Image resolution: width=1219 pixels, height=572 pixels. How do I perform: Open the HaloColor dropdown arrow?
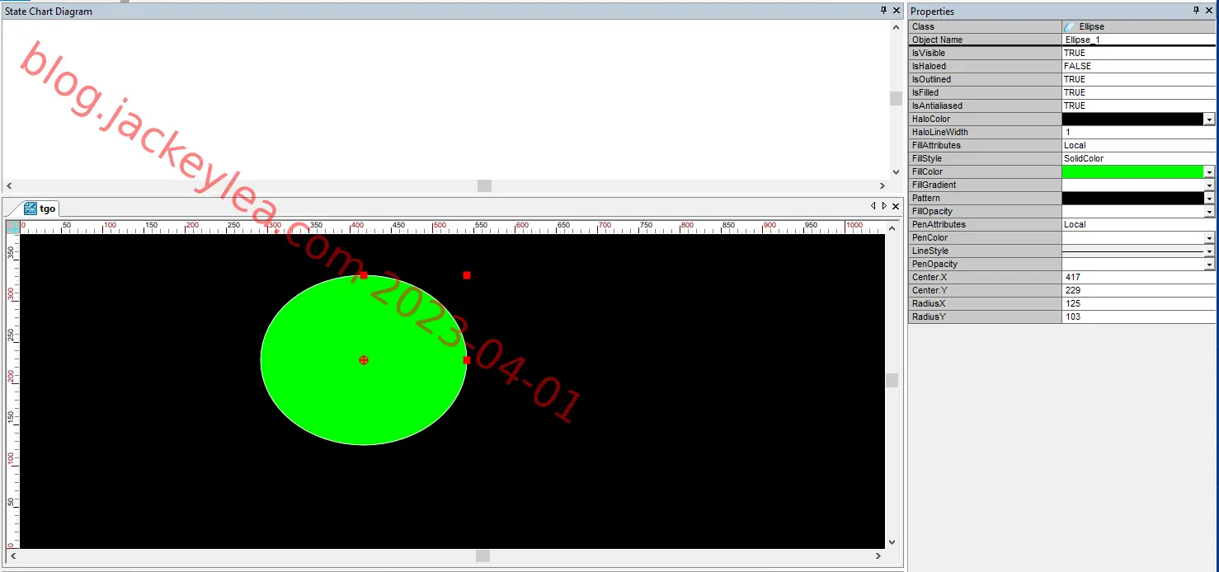[x=1209, y=120]
